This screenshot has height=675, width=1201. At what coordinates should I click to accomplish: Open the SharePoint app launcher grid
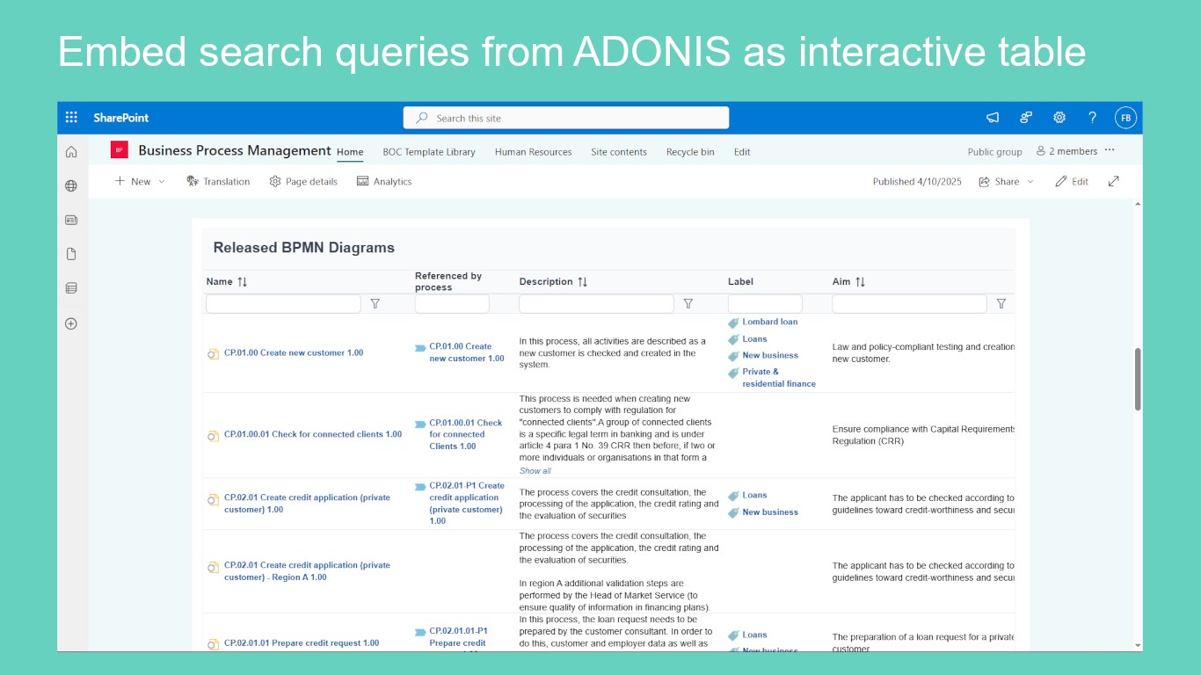72,118
